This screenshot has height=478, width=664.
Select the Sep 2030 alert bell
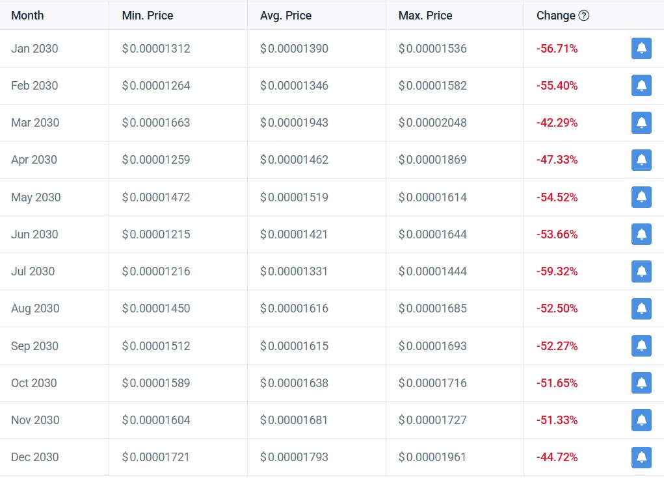[641, 346]
